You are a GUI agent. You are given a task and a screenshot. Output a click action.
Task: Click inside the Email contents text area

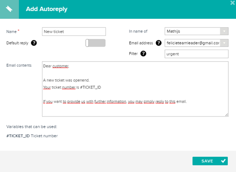[x=135, y=89]
